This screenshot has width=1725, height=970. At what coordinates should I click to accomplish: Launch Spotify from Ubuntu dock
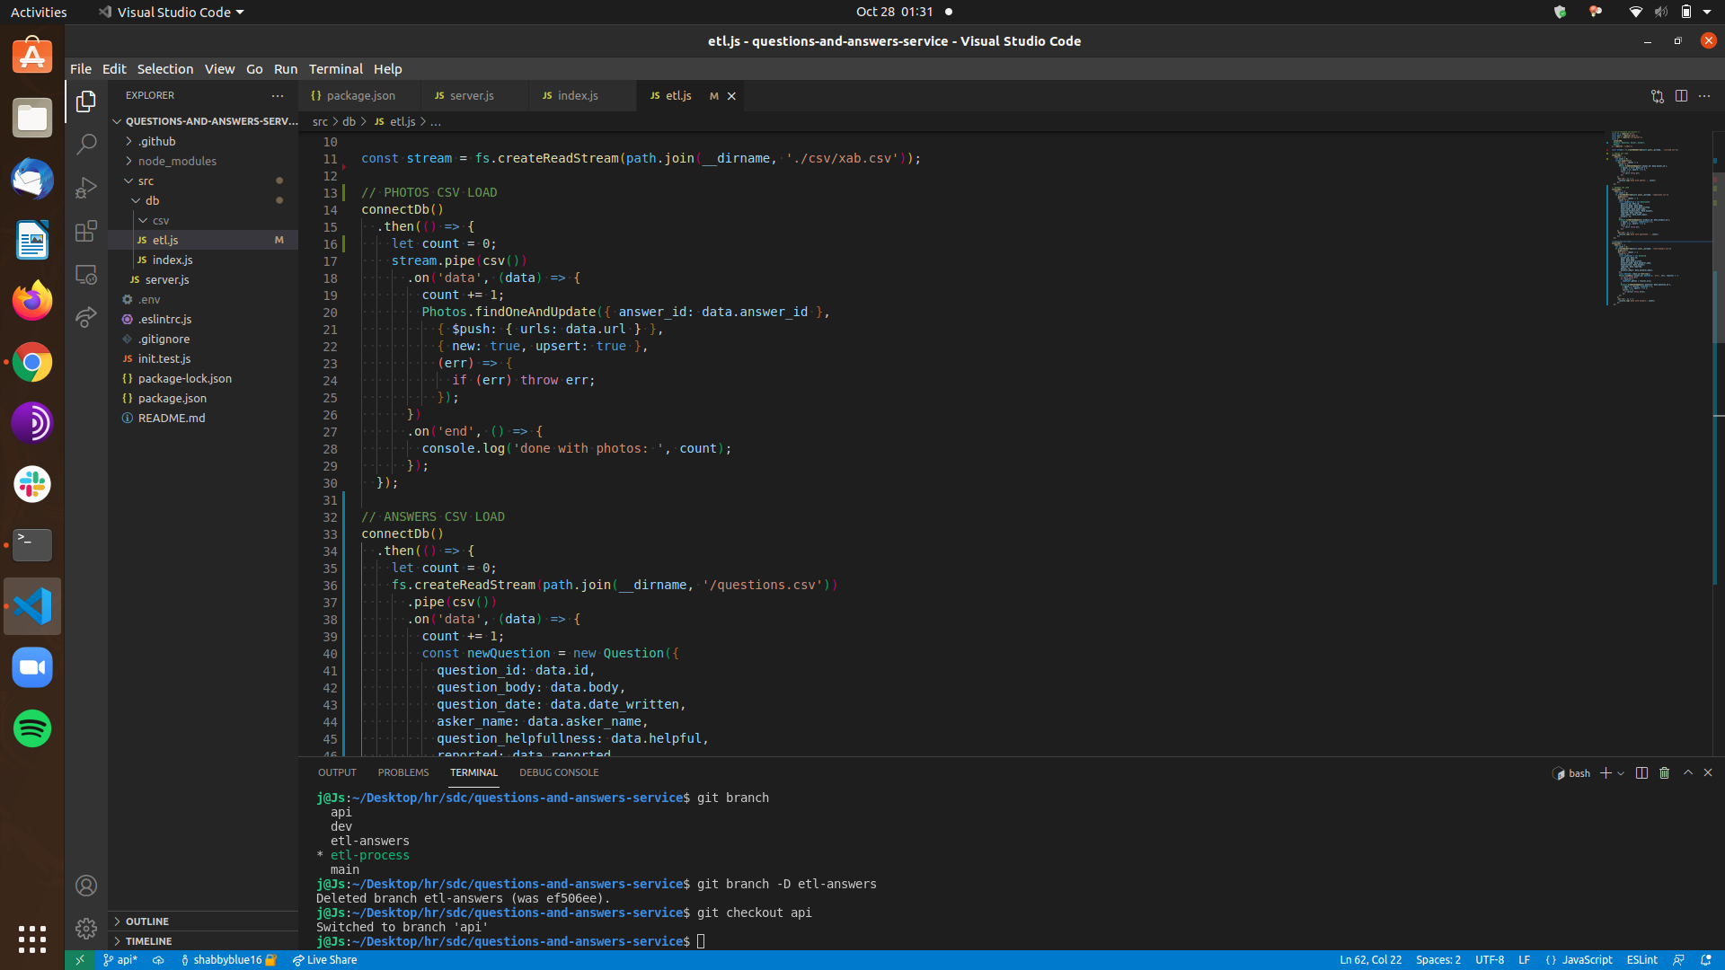(32, 728)
